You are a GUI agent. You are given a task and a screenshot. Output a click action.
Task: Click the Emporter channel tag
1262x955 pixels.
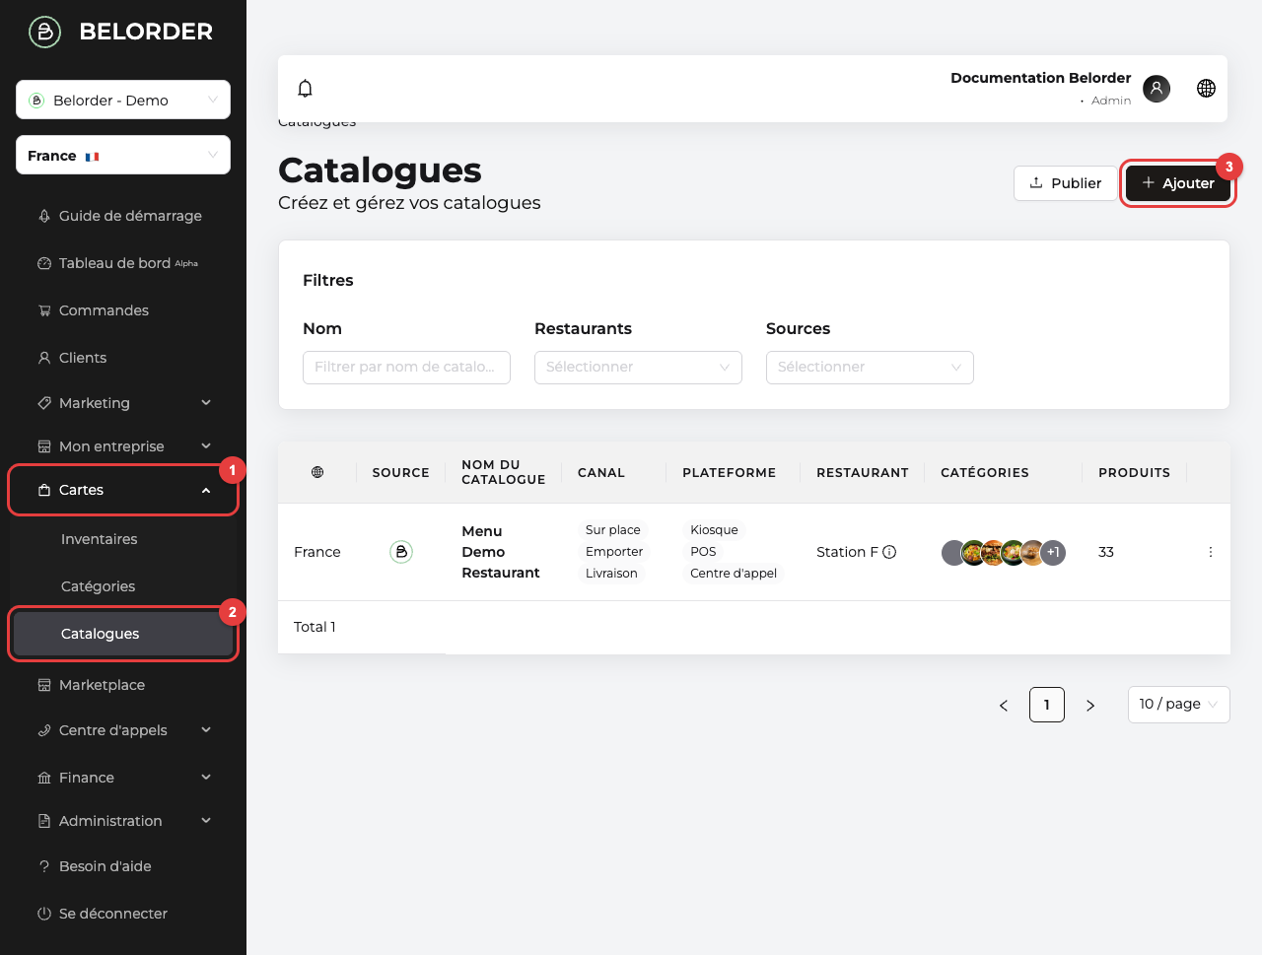coord(614,552)
